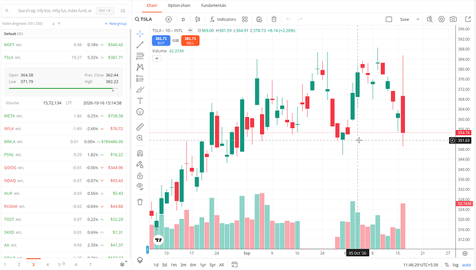The image size is (476, 270).
Task: Select the ruler measure tool
Action: (140, 127)
